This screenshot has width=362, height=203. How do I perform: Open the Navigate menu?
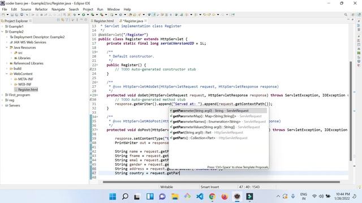[58, 9]
